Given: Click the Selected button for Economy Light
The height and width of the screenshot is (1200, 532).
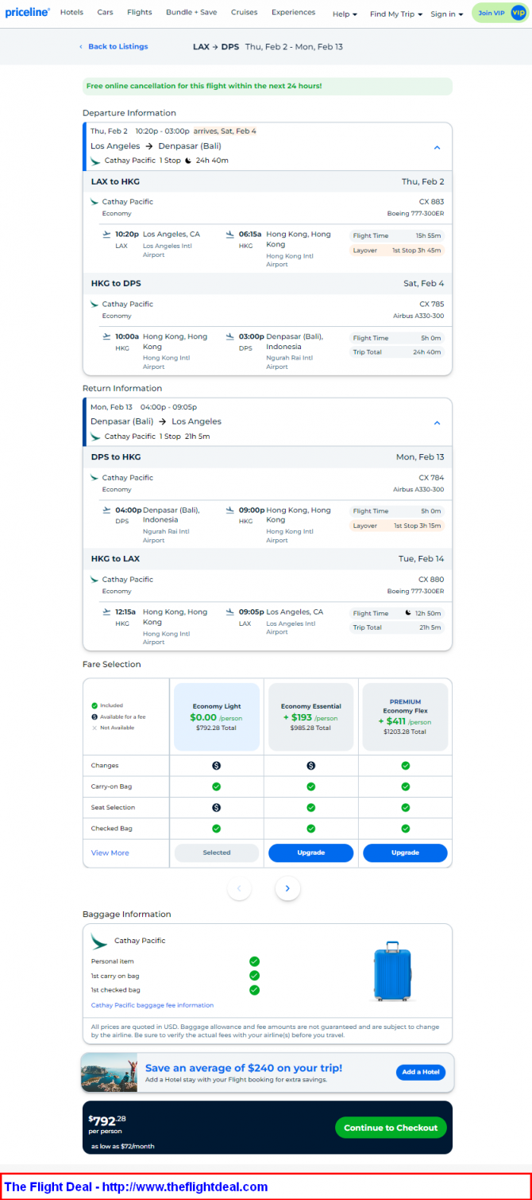Looking at the screenshot, I should [x=216, y=852].
